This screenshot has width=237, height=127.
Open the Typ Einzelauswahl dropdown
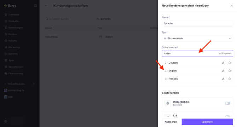197,38
